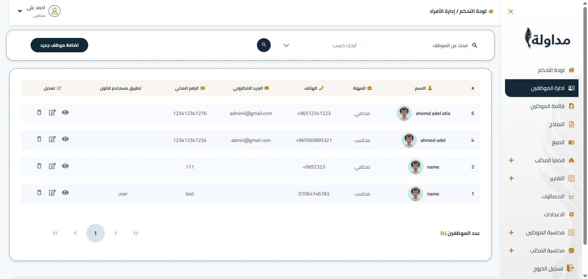
Task: Click the 'user' cell in row 1
Action: (x=123, y=194)
